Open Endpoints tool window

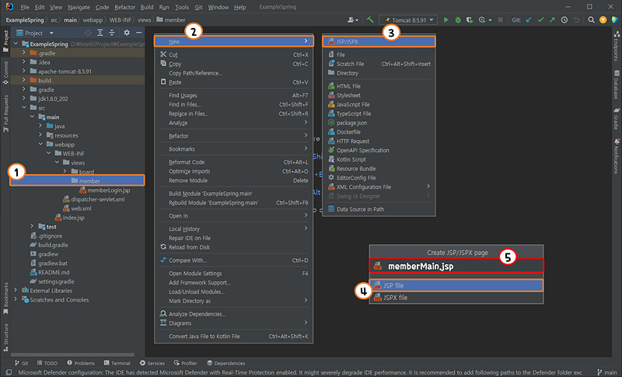(617, 46)
